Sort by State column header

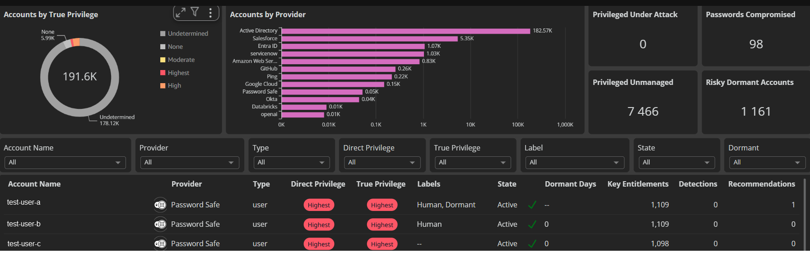click(x=507, y=184)
